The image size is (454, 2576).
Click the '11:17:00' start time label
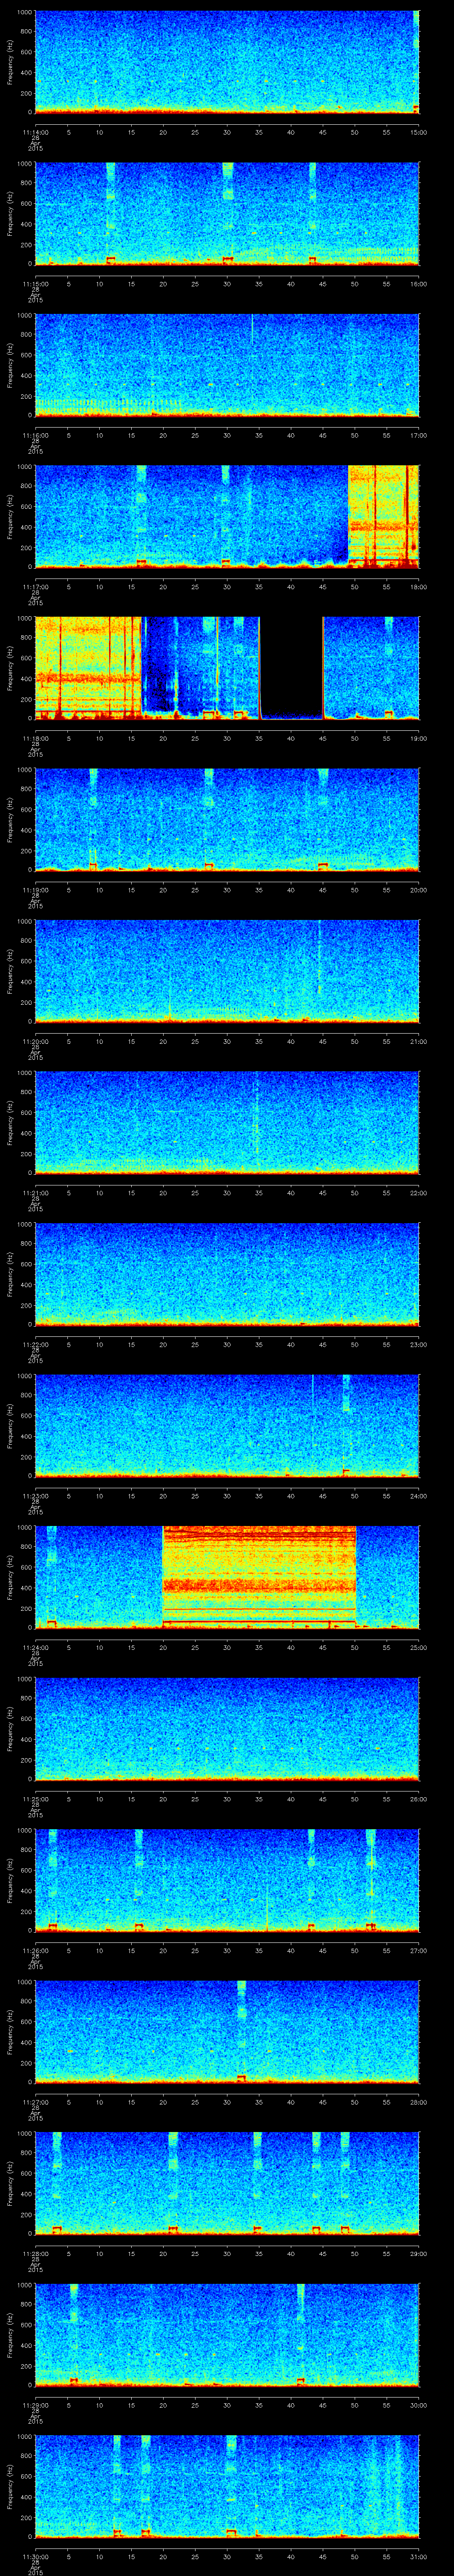click(x=35, y=587)
